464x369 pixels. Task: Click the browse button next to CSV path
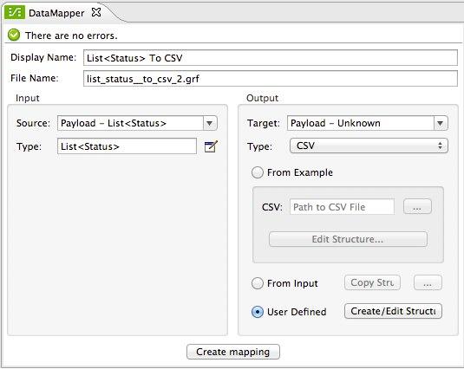[x=417, y=206]
